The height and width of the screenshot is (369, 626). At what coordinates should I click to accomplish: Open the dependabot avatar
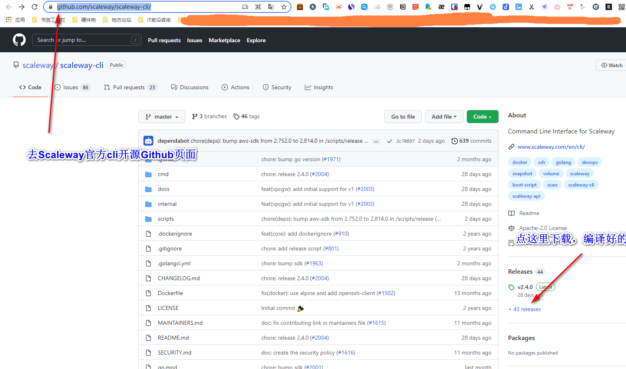(148, 141)
